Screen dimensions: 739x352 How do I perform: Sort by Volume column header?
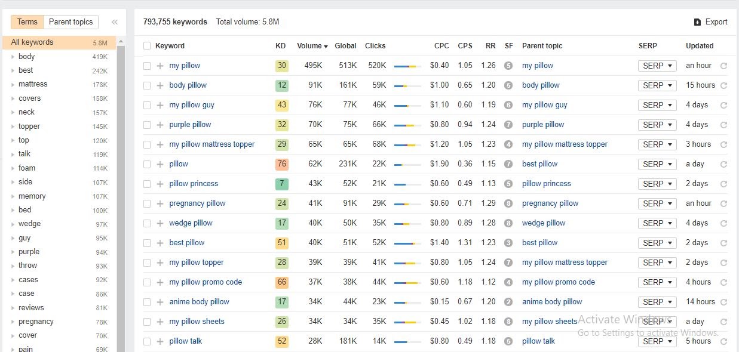(x=312, y=46)
